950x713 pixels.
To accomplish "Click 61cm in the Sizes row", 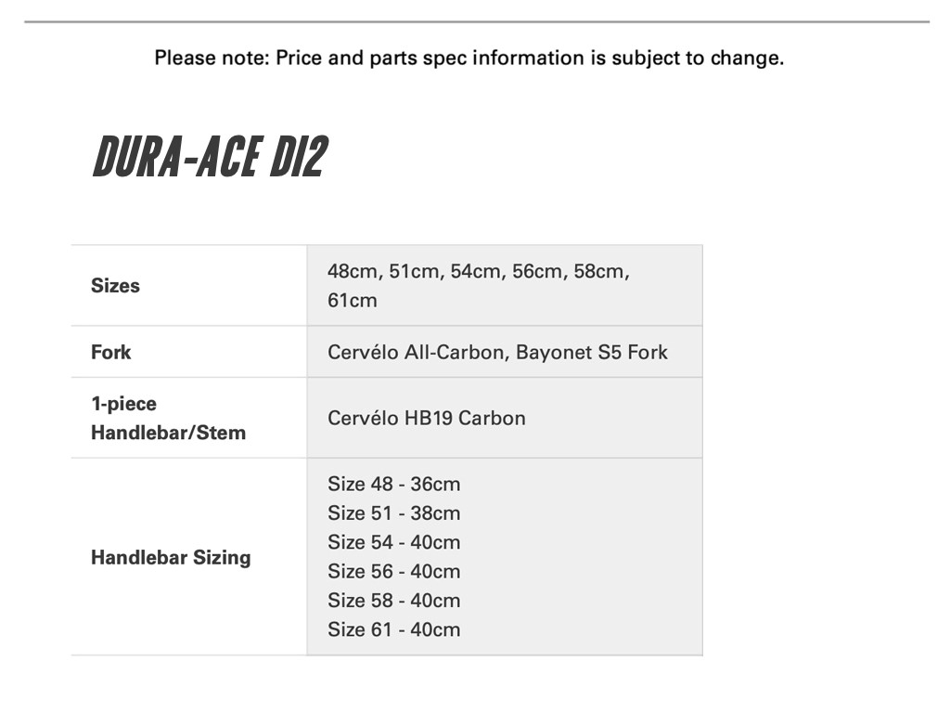I will point(353,301).
